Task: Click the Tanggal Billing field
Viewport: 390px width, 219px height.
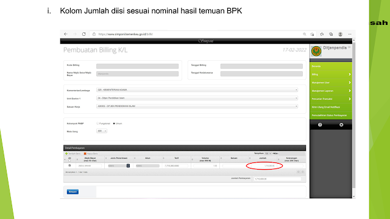Action: coord(261,66)
